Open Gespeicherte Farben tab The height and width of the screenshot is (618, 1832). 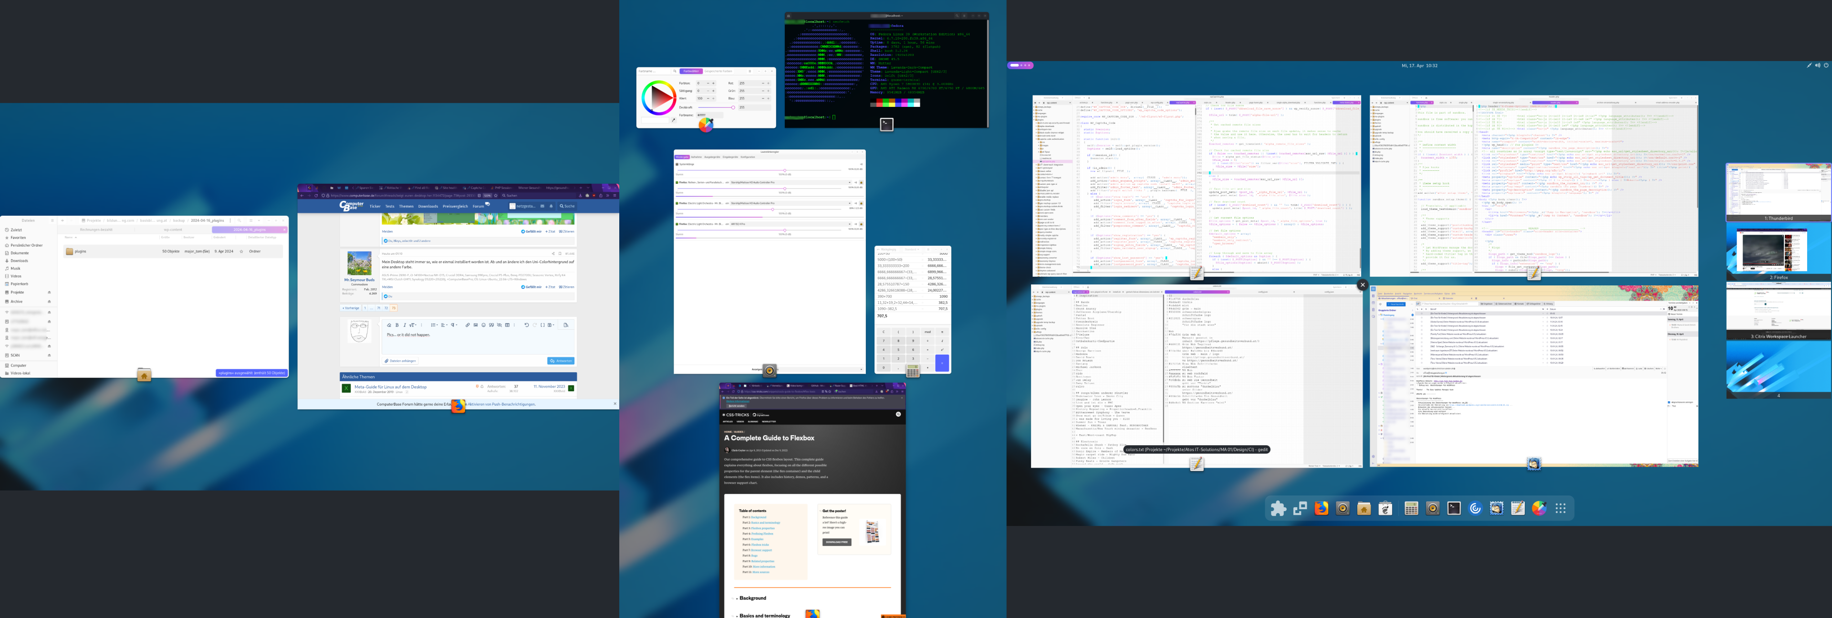[x=718, y=71]
